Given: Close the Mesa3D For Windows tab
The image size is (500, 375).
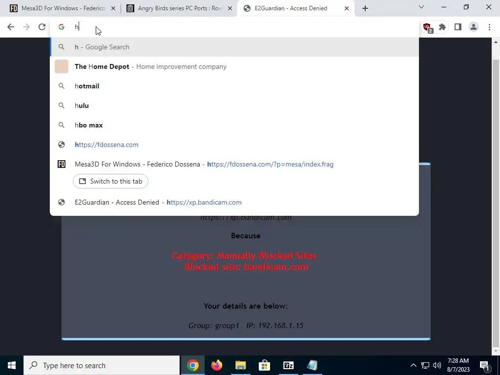Looking at the screenshot, I should [113, 8].
